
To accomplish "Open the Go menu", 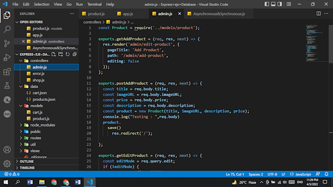I will pos(69,4).
